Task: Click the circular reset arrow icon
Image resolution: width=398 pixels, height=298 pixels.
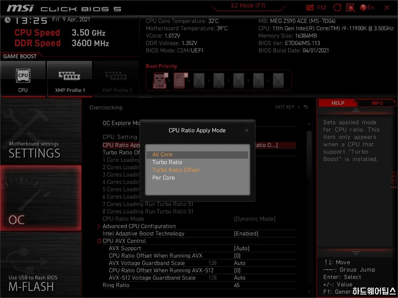Action: tap(337, 8)
